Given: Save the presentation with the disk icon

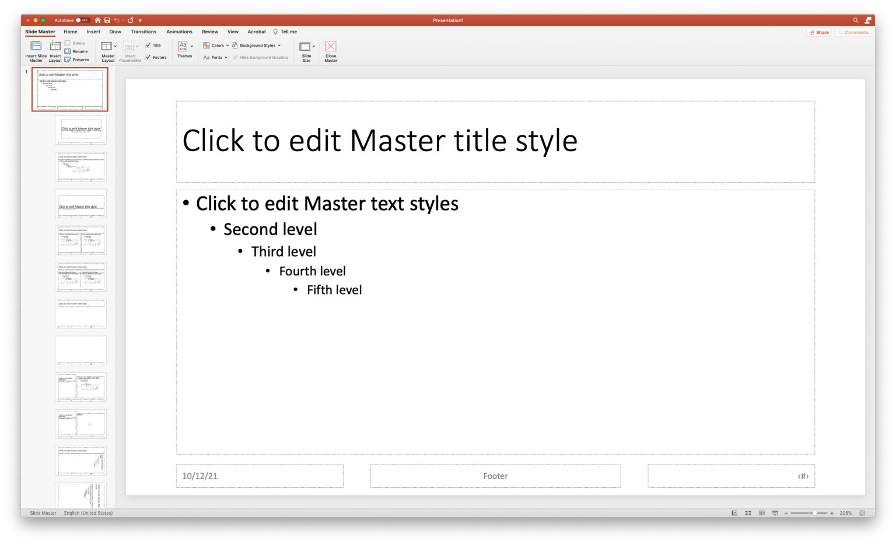Looking at the screenshot, I should coord(107,20).
